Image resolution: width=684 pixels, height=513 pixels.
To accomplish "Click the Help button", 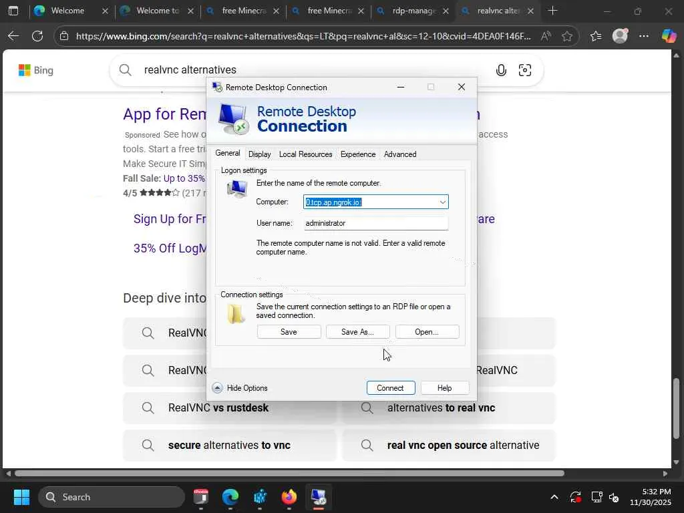I will coord(444,388).
